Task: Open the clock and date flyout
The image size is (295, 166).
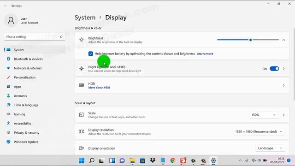Action: 277,160
